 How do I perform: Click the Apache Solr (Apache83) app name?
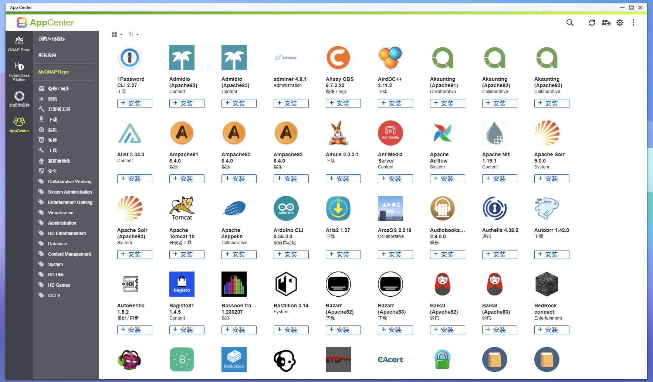[x=132, y=233]
